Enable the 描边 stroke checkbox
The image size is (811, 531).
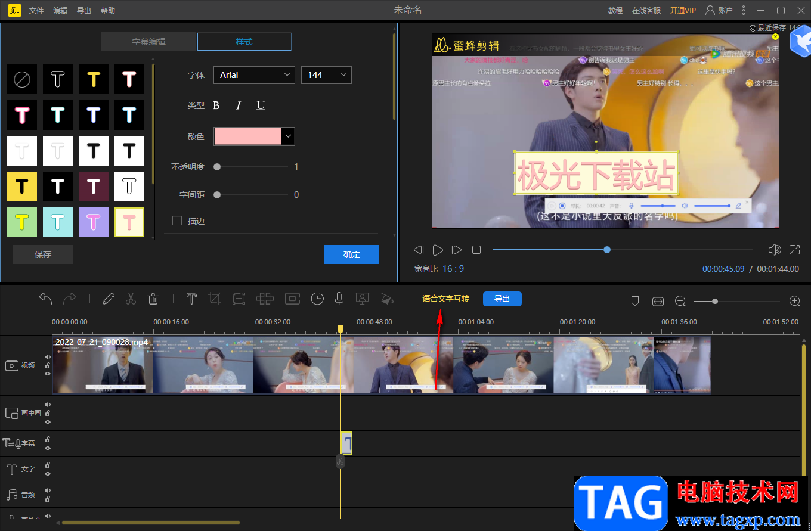177,221
